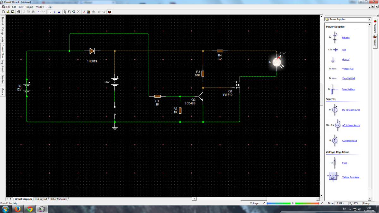379x213 pixels.
Task: Select the probe tool icon
Action: tap(84, 12)
